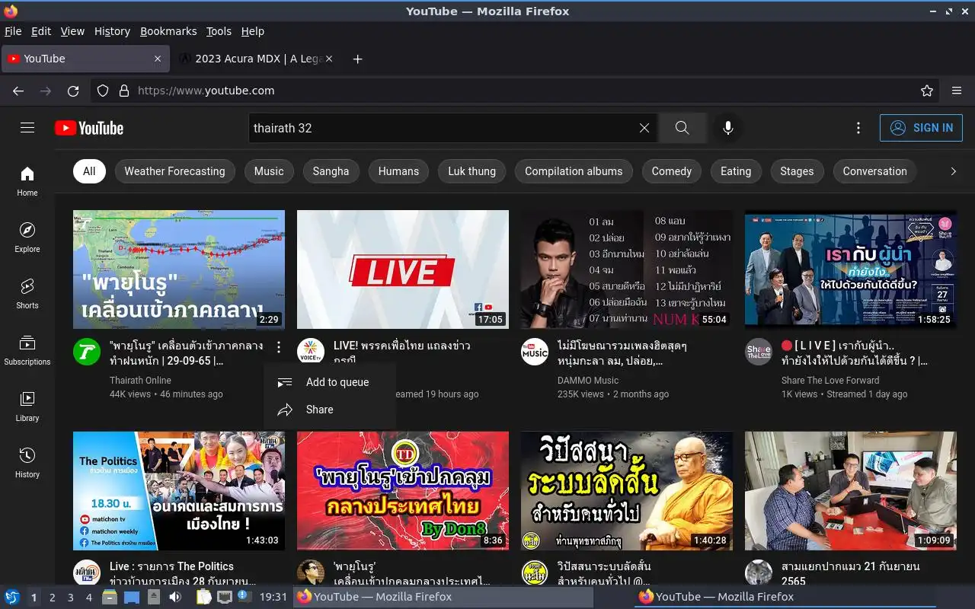Open Subscriptions in the sidebar
Viewport: 975px width, 609px height.
(x=27, y=350)
